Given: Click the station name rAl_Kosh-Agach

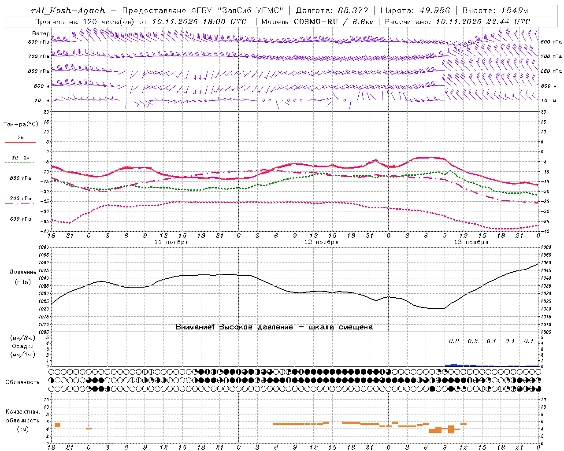Looking at the screenshot, I should click(68, 11).
